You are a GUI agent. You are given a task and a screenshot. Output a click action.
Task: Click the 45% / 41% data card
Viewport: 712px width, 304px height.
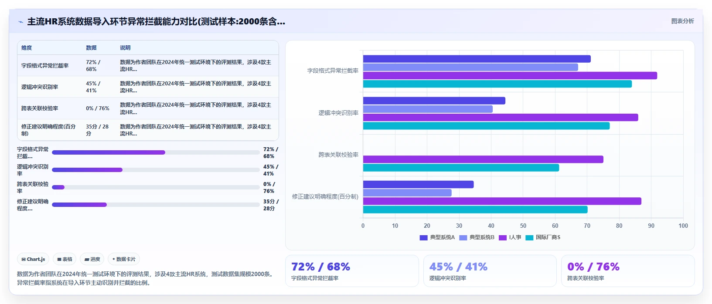490,271
